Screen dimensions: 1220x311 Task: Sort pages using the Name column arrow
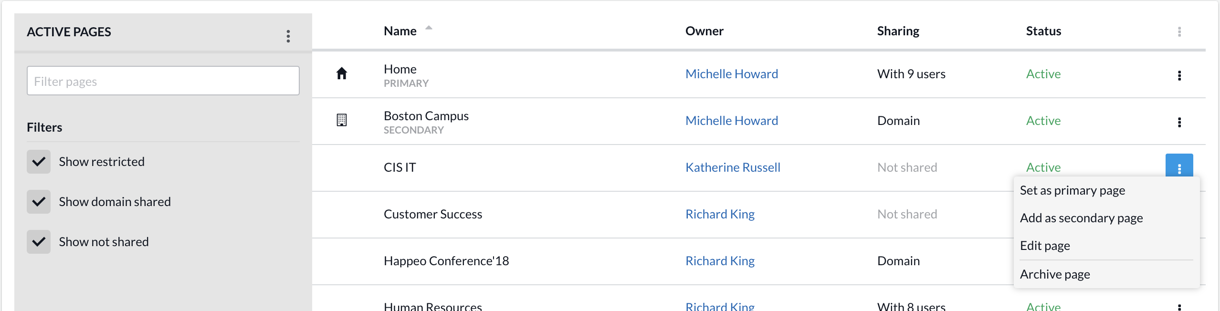point(429,28)
